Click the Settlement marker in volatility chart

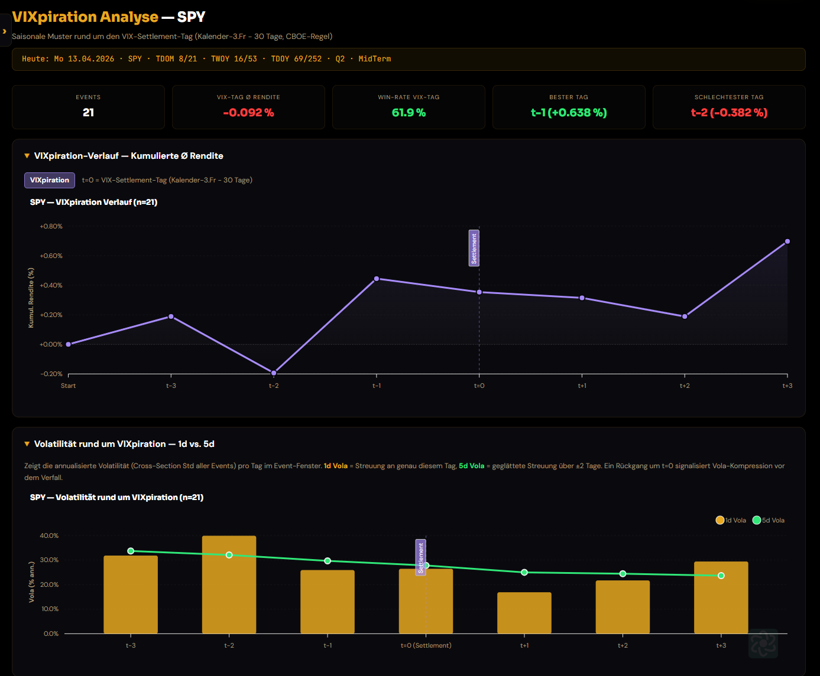point(421,557)
